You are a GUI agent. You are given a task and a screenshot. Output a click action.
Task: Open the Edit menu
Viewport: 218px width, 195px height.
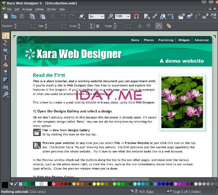click(x=17, y=9)
